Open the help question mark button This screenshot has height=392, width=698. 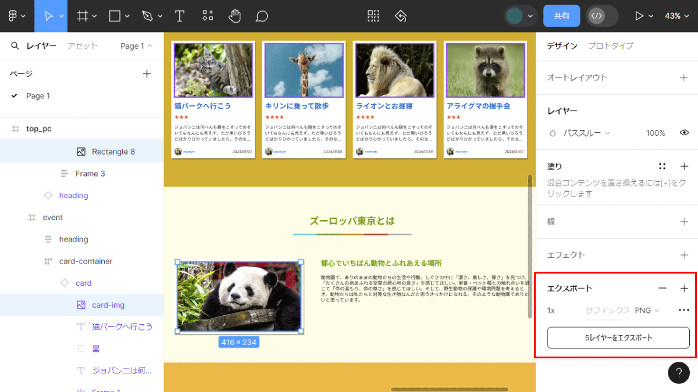(x=679, y=373)
